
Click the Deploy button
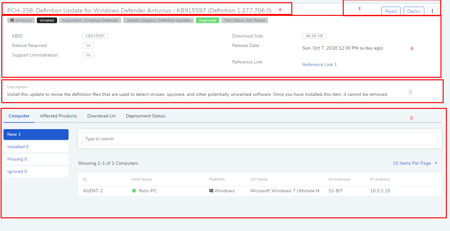tap(414, 11)
